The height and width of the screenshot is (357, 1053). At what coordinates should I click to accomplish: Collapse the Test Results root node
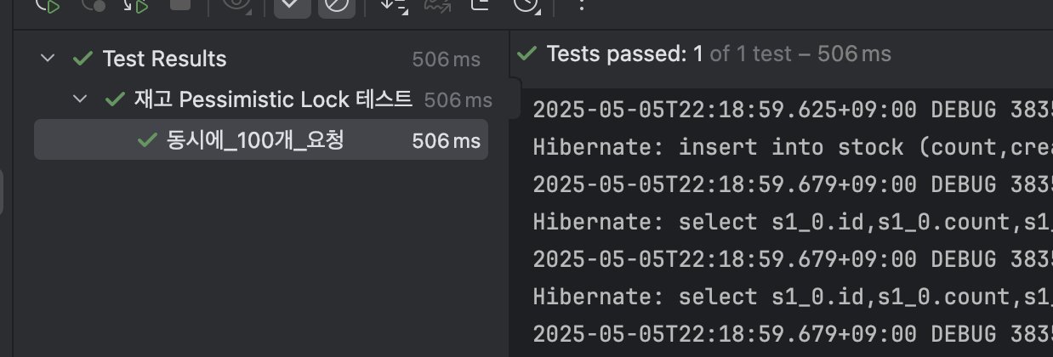pyautogui.click(x=48, y=59)
